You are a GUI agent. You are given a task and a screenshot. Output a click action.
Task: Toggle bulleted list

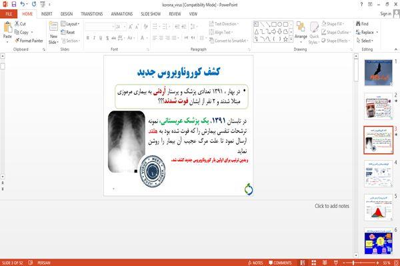155,27
